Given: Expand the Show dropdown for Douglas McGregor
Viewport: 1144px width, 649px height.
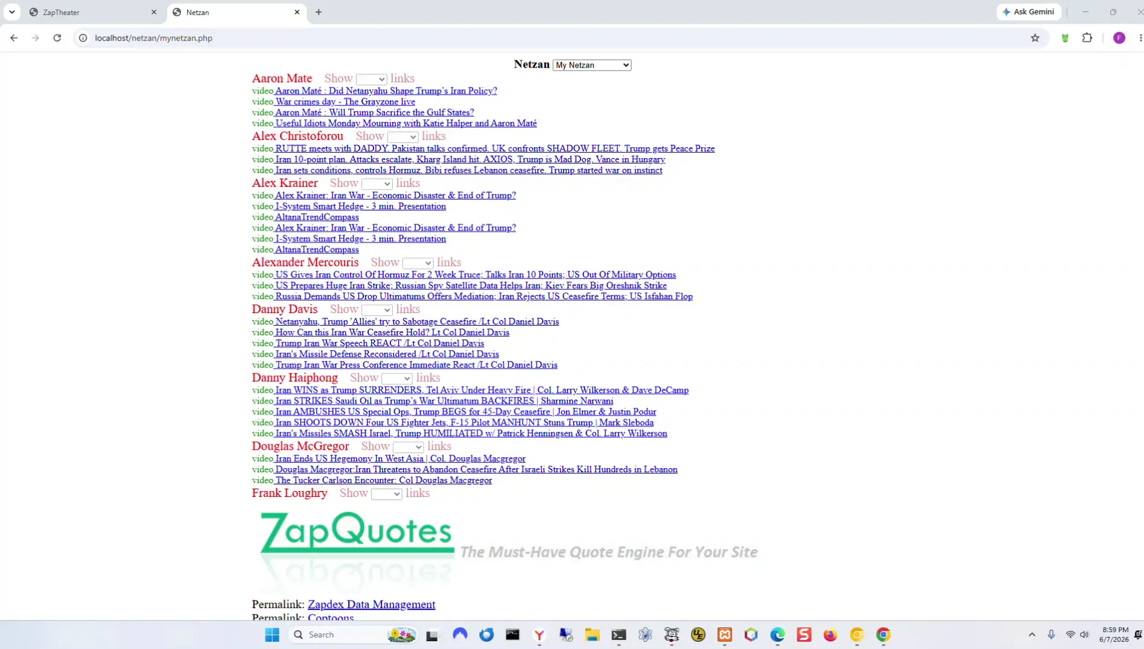Looking at the screenshot, I should click(408, 447).
